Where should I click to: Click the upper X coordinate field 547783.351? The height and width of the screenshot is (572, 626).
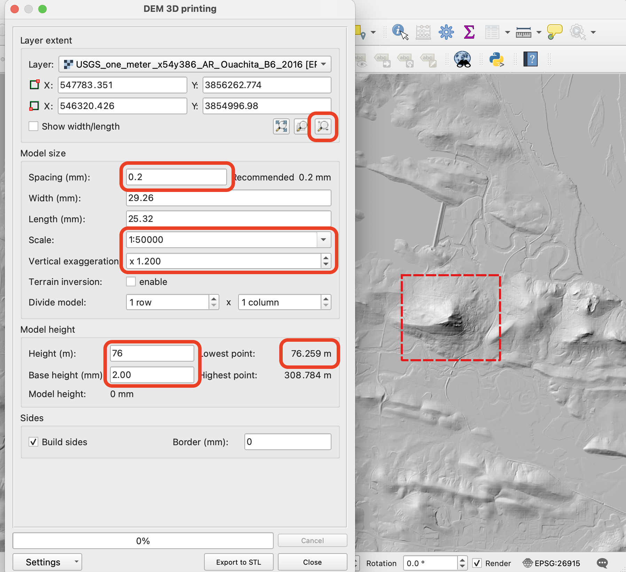click(123, 85)
